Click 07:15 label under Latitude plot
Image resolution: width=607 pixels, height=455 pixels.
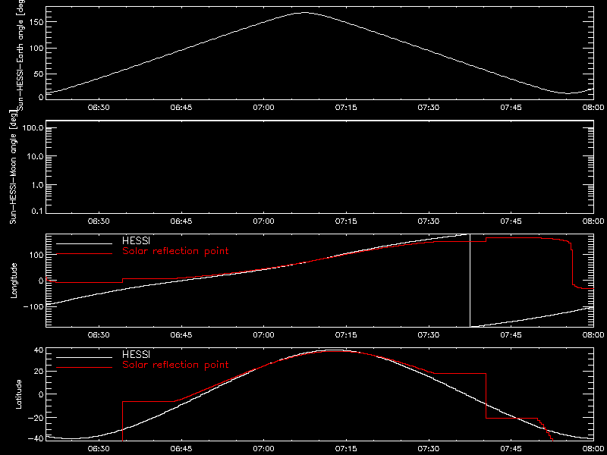pos(346,449)
